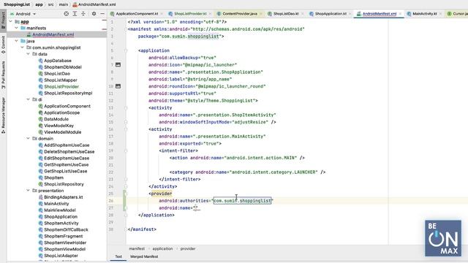Open AddShopItemUseCase in project tree
The image size is (468, 263).
point(67,145)
